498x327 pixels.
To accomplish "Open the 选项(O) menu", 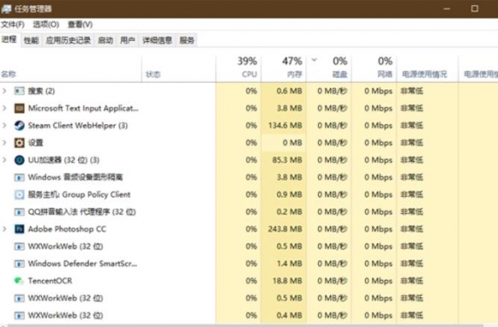I will pos(46,25).
